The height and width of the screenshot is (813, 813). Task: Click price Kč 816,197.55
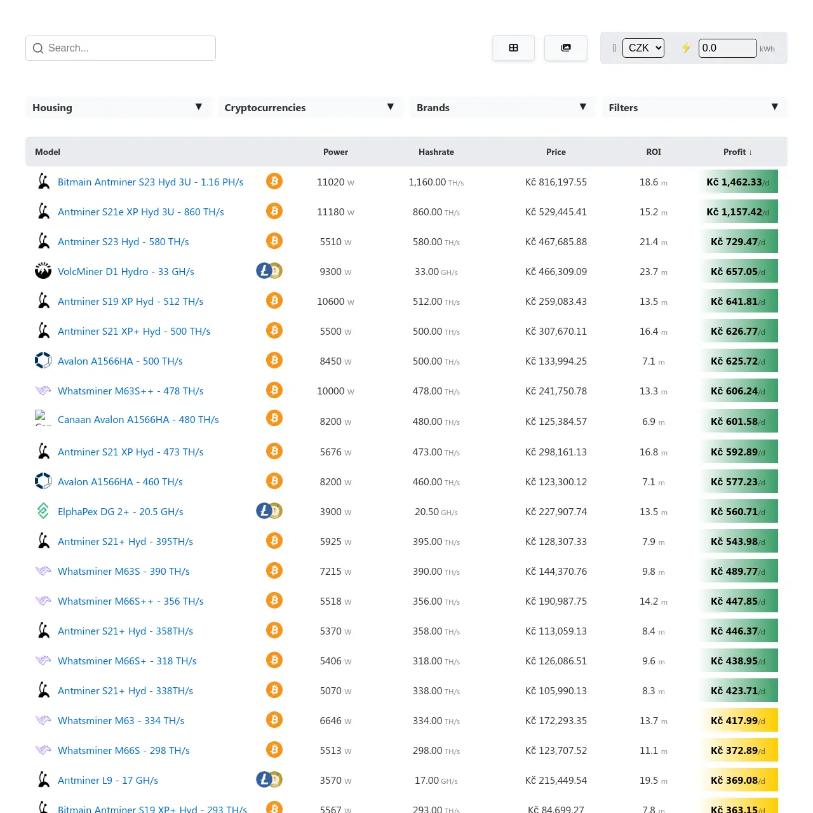coord(556,182)
